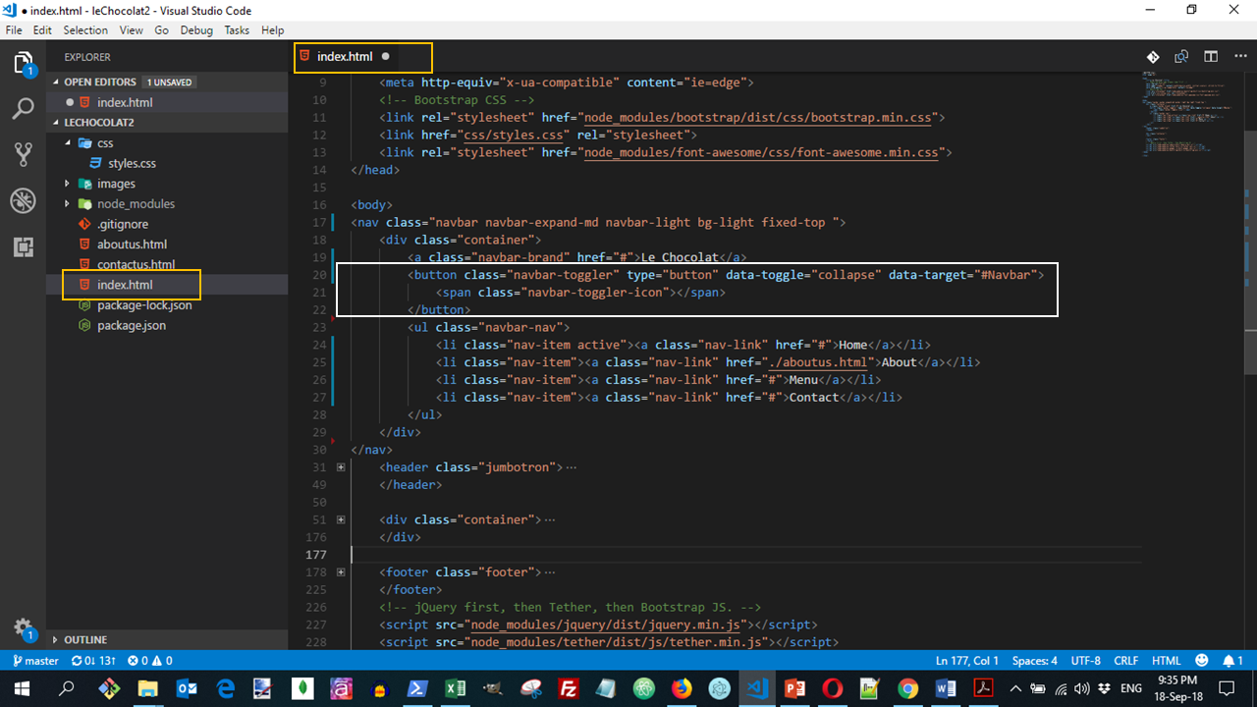The height and width of the screenshot is (707, 1257).
Task: Open the Extensions view
Action: (23, 246)
